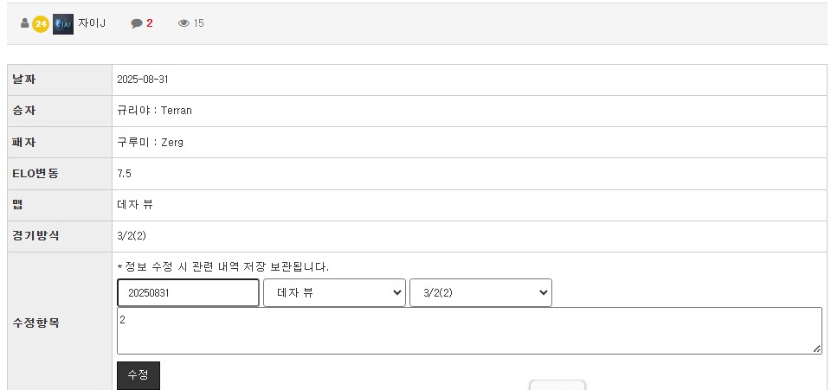Click the comment speech bubble icon
Viewport: 831px width, 390px height.
click(137, 23)
